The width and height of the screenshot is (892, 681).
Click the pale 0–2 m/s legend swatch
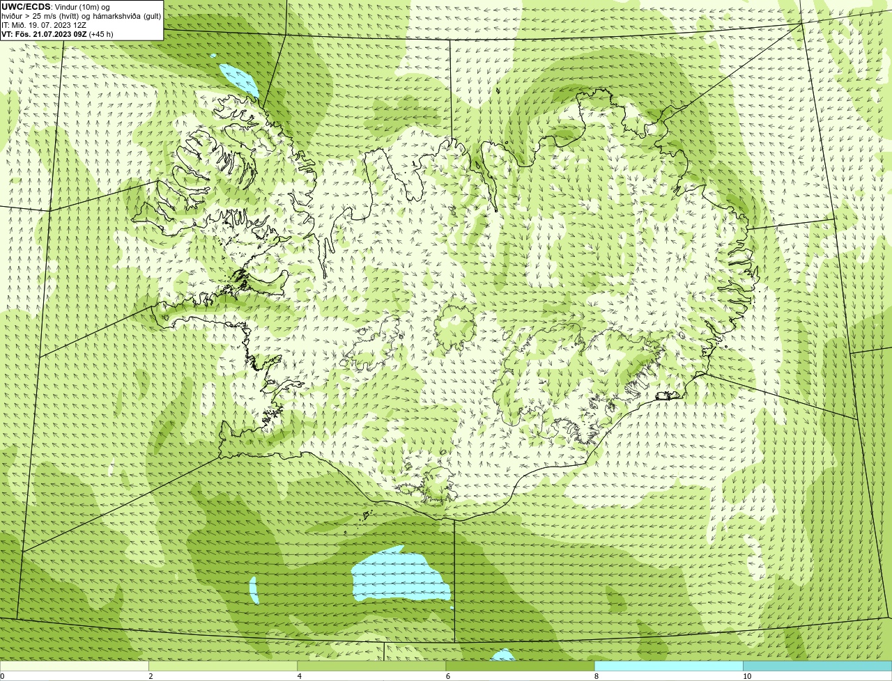tap(75, 666)
